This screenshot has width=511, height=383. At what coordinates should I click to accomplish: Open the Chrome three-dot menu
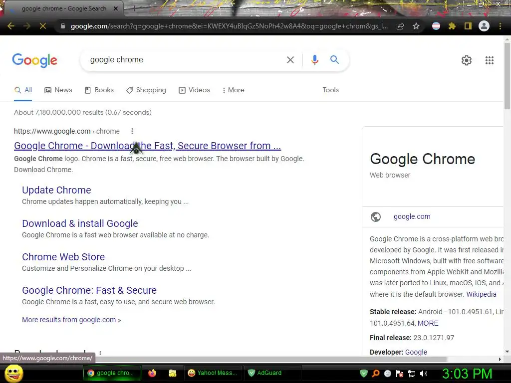(500, 26)
